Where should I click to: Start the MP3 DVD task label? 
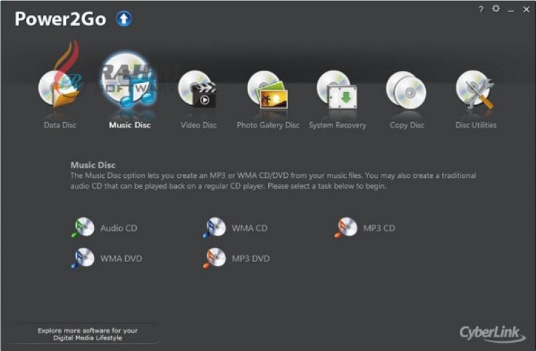[250, 258]
